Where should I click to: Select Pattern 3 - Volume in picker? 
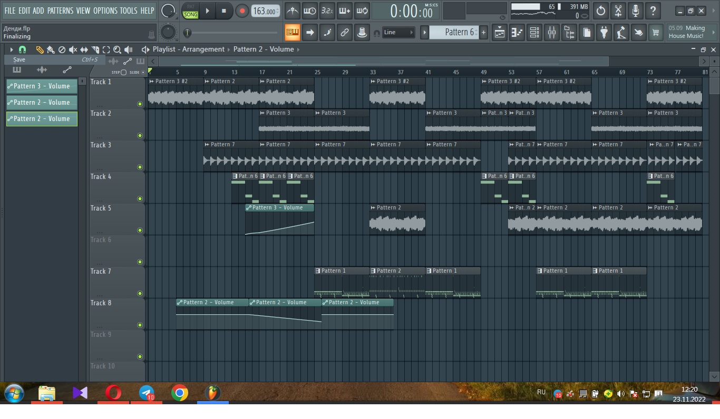point(42,86)
